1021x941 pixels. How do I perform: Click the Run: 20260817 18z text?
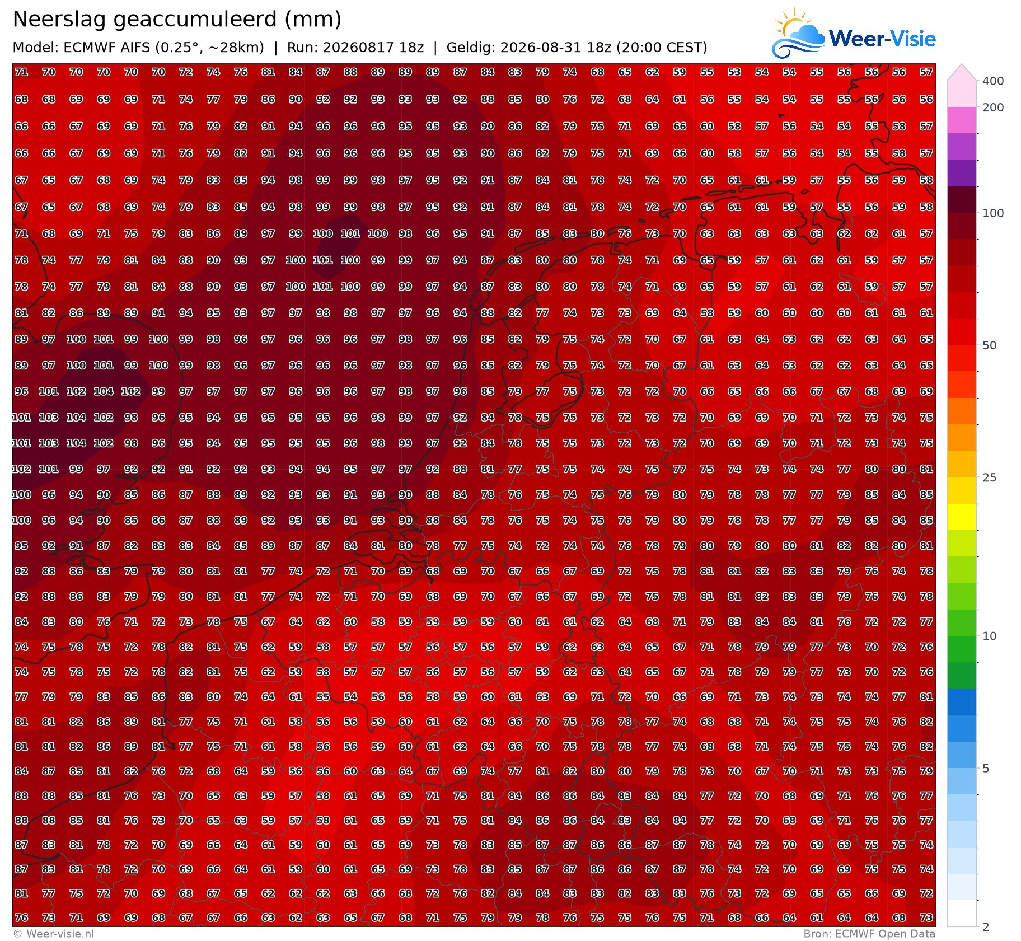355,48
